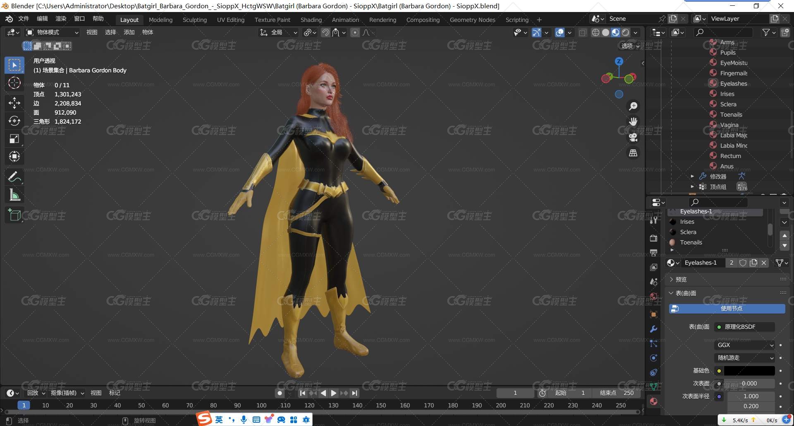This screenshot has width=794, height=426.
Task: Select the Select Box tool
Action: 14,65
